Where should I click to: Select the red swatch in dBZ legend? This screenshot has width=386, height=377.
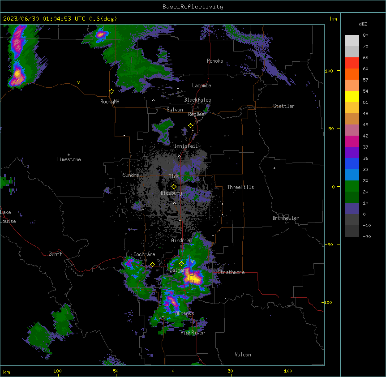(352, 63)
